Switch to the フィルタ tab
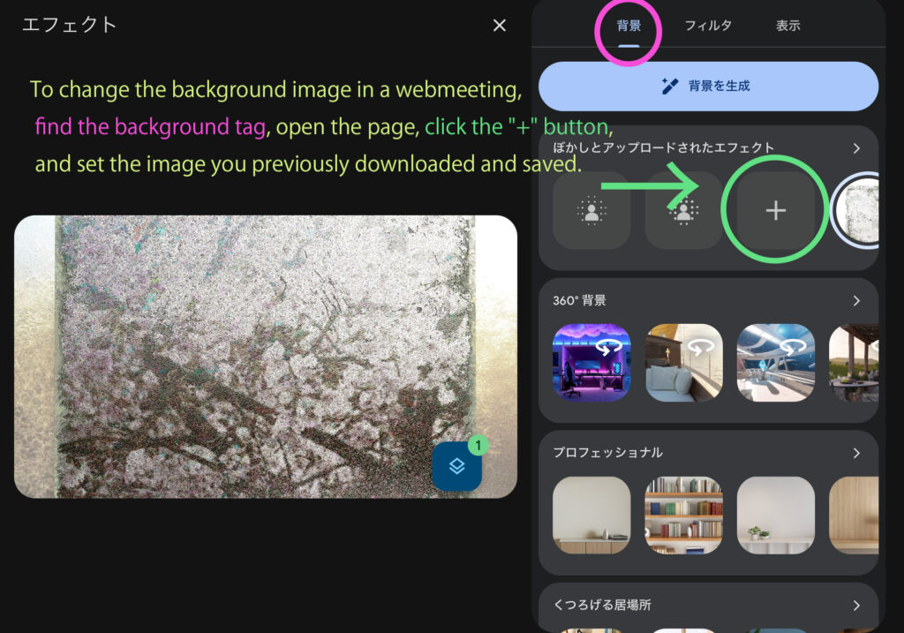 pos(708,26)
